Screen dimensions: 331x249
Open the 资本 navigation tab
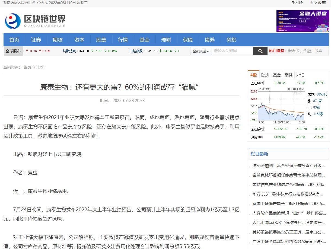coord(79,40)
